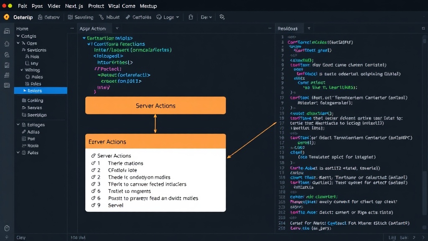This screenshot has width=428, height=241.
Task: Click the sixth activity sidebar icon
Action: 7,85
